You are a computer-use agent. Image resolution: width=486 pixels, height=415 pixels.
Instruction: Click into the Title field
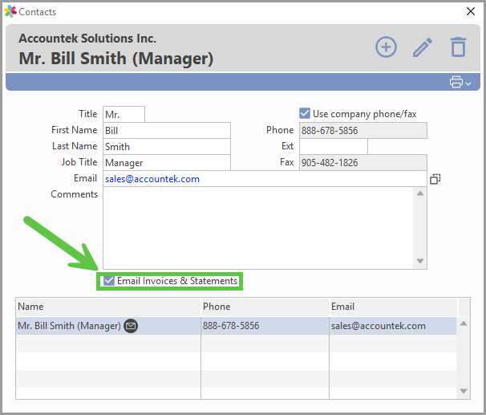coord(124,115)
